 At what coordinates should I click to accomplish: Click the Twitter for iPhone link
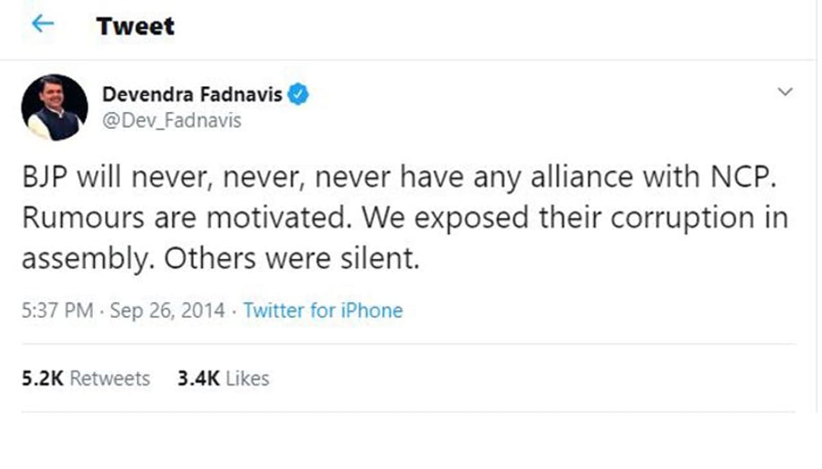tap(322, 311)
